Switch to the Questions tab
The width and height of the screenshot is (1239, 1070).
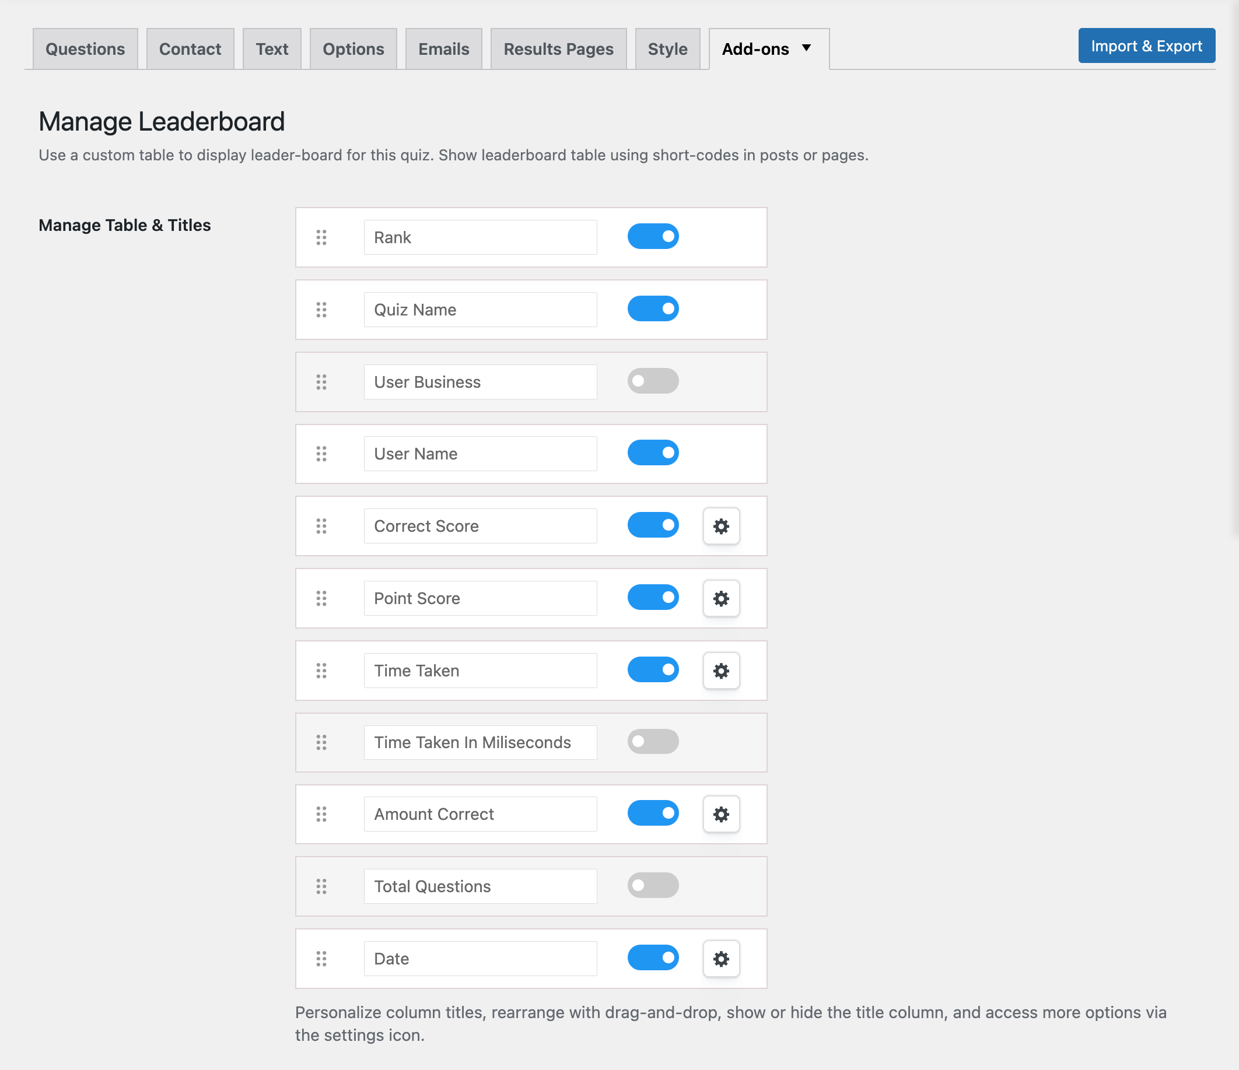tap(85, 47)
